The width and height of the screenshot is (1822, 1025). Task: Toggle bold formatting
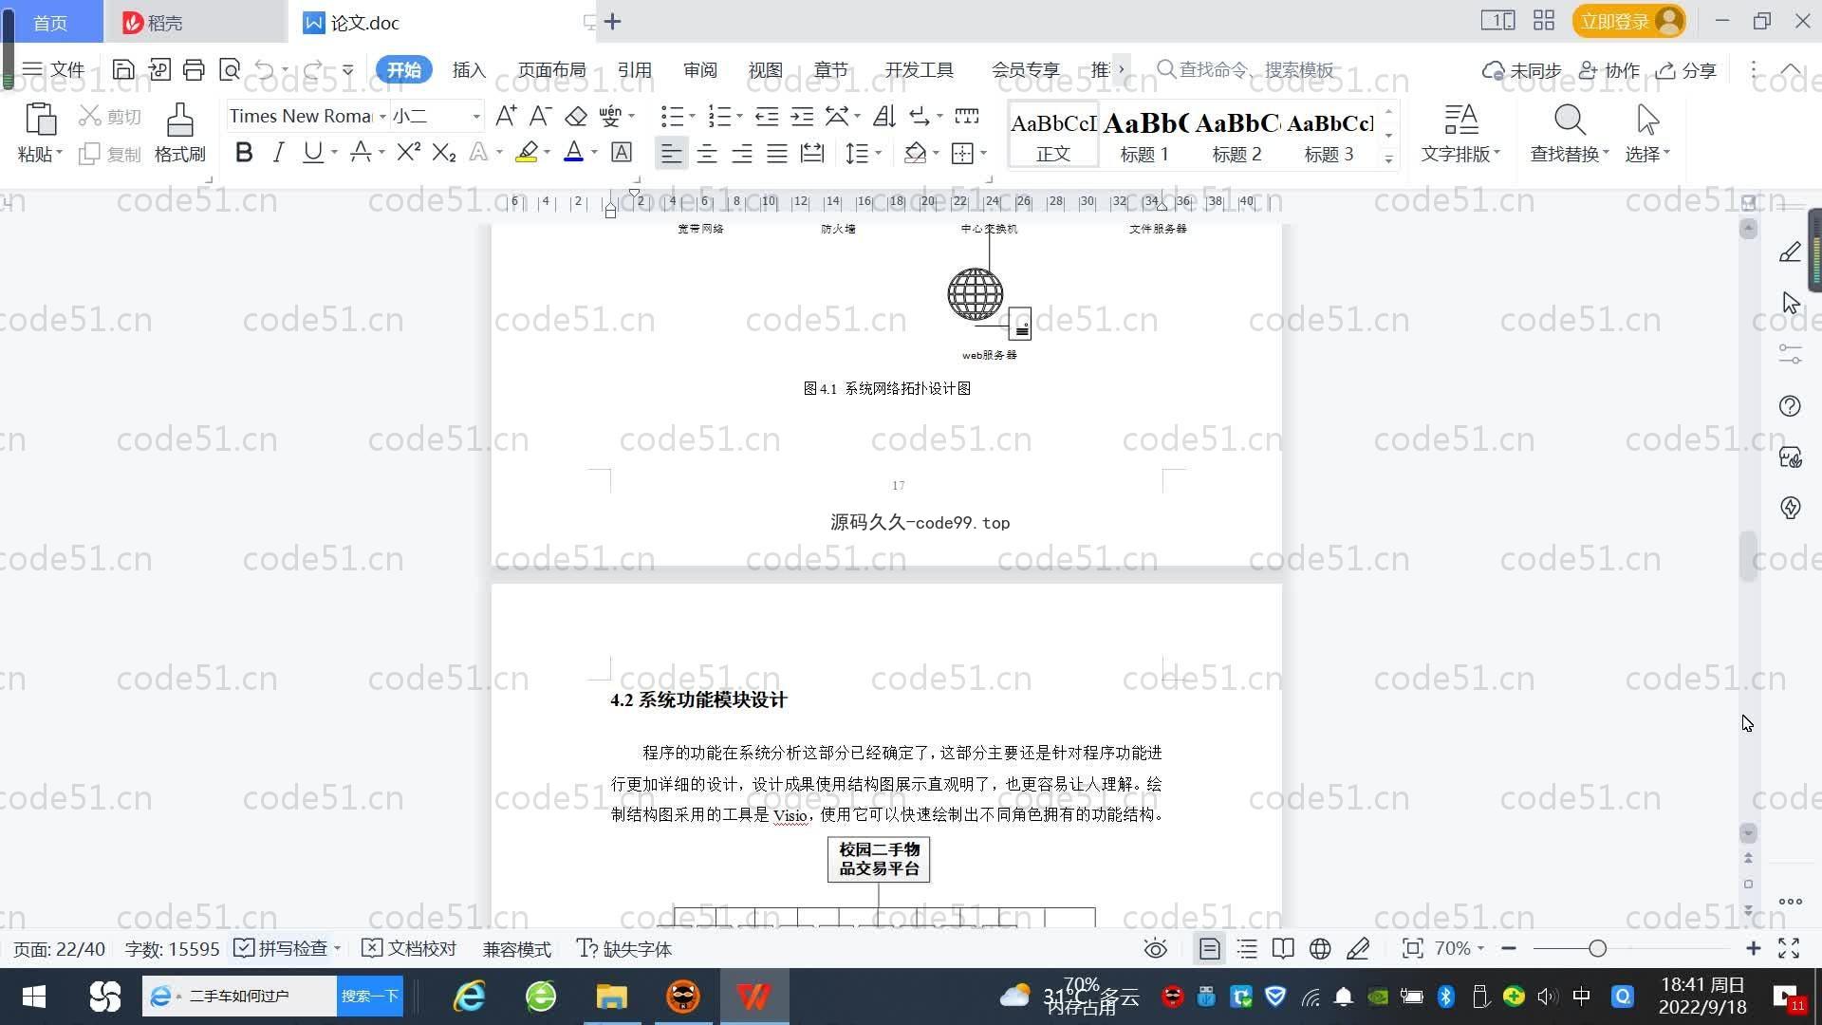244,153
